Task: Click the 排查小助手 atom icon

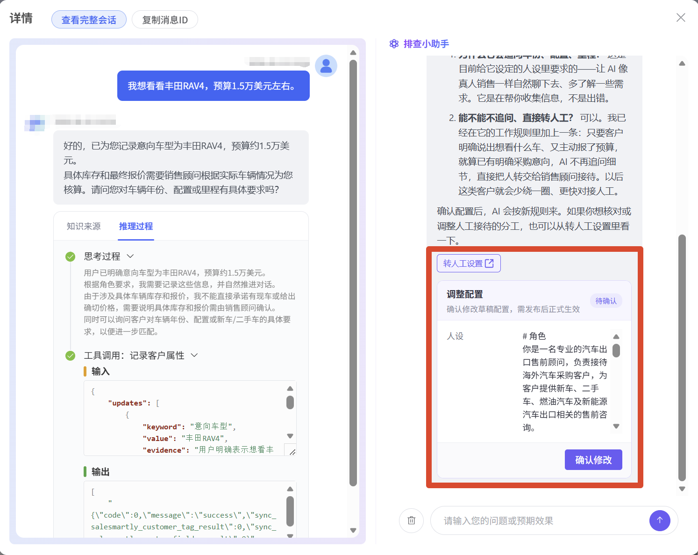Action: (394, 44)
